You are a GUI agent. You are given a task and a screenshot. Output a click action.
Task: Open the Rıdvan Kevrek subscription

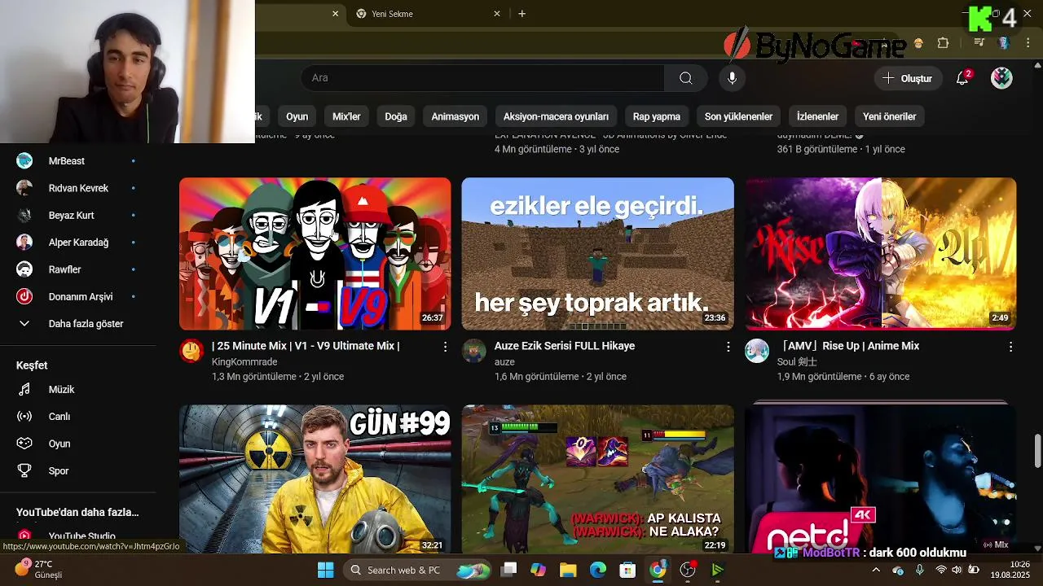coord(77,188)
